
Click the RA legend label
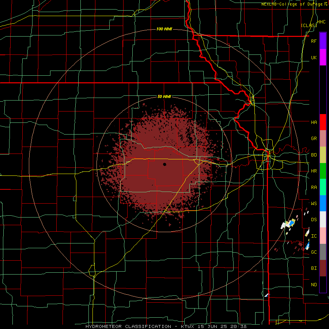314,188
